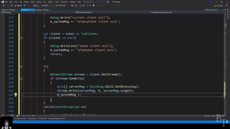Viewport: 230px width, 129px height.
Task: Click NetworkStream type in line 137
Action: (61, 75)
